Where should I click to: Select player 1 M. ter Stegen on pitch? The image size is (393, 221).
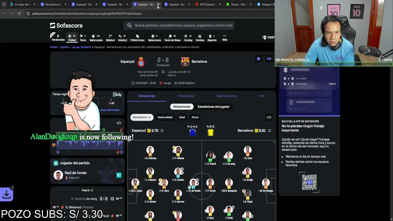tap(266, 185)
